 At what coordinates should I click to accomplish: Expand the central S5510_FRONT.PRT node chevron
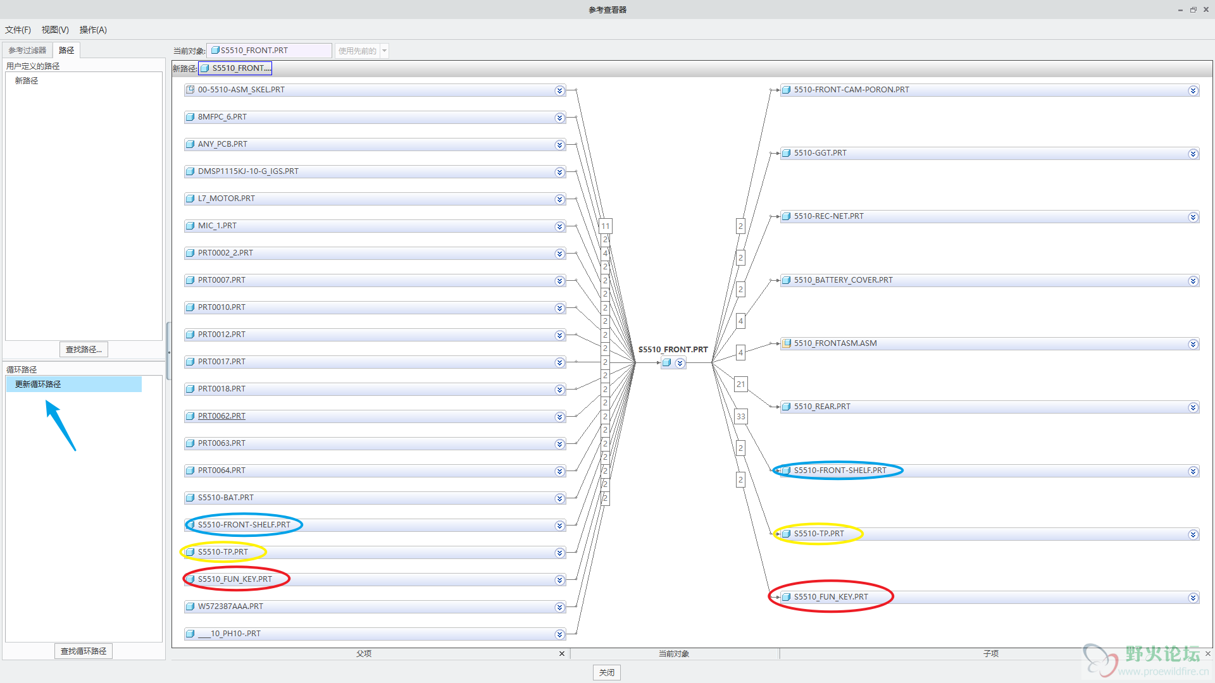point(680,363)
